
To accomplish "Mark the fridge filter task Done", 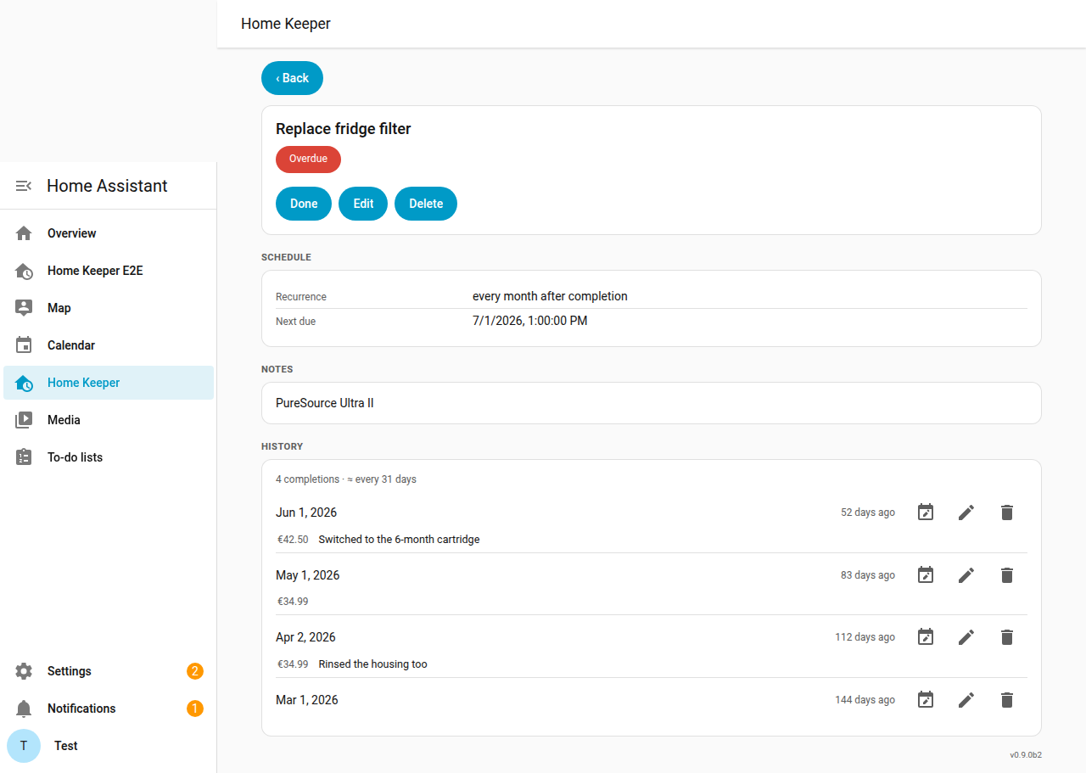I will coord(304,204).
